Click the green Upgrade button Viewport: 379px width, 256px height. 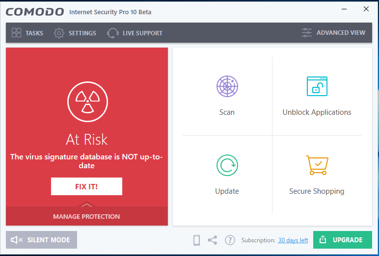pyautogui.click(x=342, y=240)
